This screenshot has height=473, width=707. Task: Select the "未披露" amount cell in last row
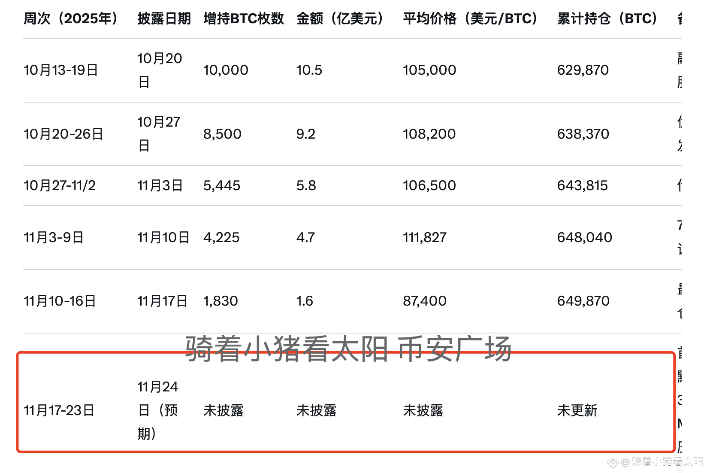[316, 410]
